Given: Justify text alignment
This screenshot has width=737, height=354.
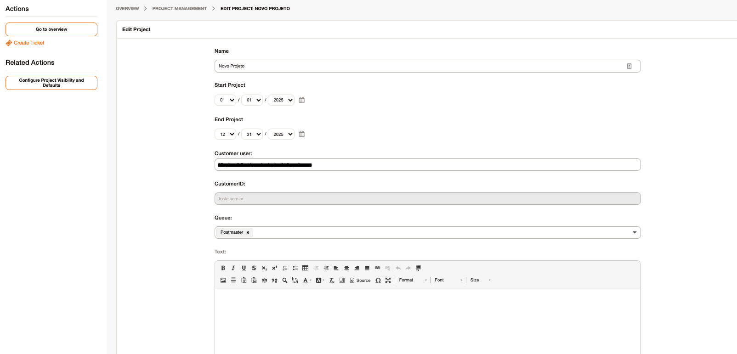Looking at the screenshot, I should (367, 268).
